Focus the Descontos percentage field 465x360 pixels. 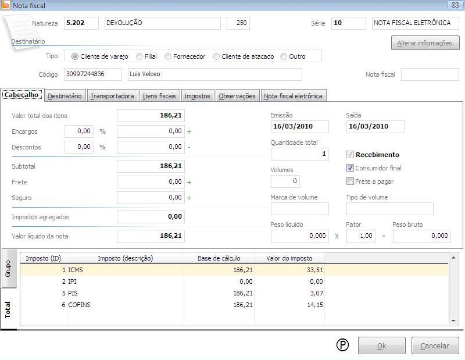79,147
